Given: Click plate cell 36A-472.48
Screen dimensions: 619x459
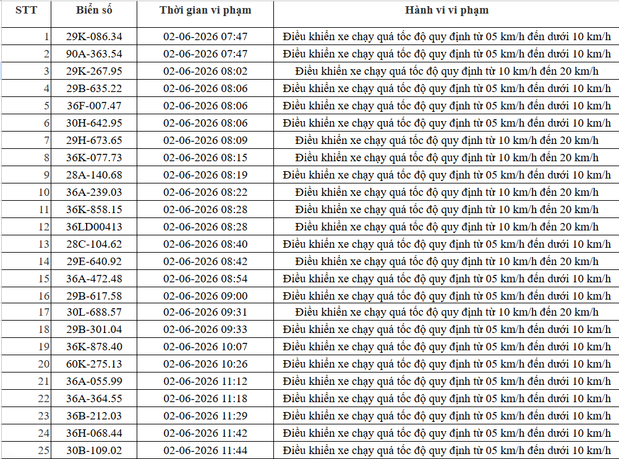Looking at the screenshot, I should (94, 279).
